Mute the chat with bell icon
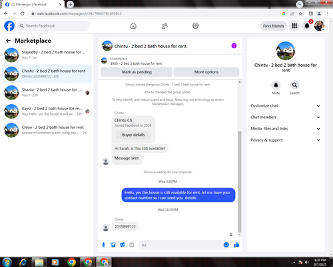The height and width of the screenshot is (267, 333). click(276, 85)
